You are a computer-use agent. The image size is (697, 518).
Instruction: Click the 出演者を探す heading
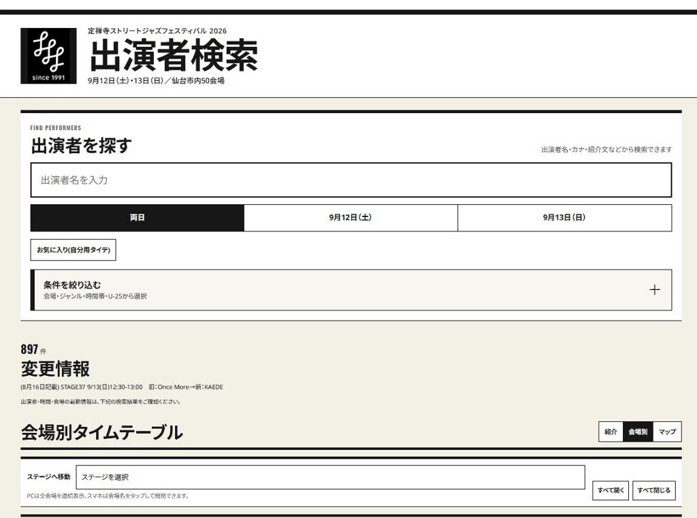[82, 146]
